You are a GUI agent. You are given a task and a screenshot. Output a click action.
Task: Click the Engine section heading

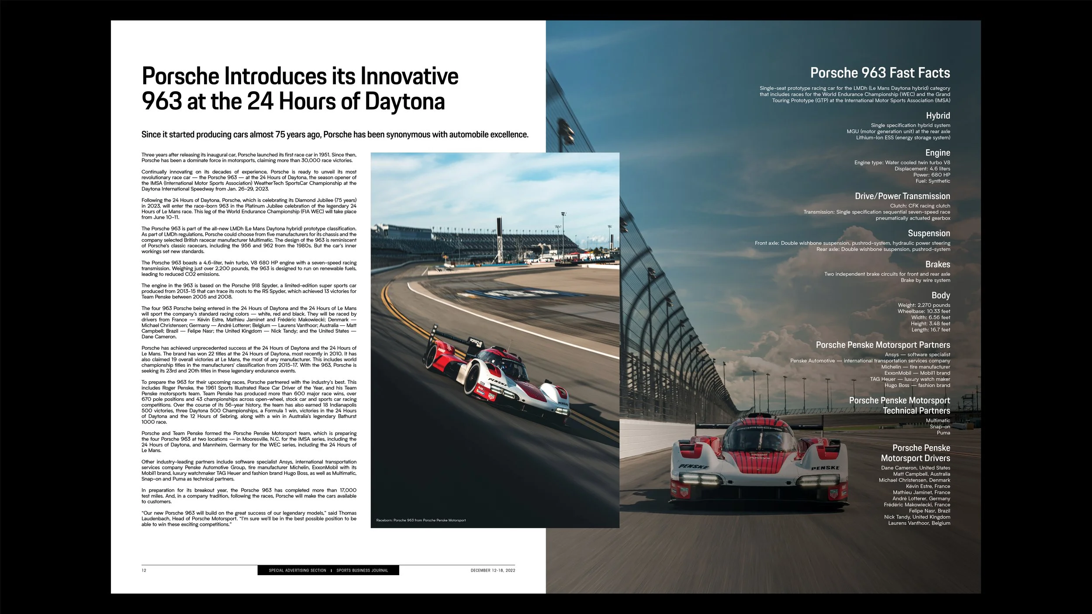coord(937,153)
